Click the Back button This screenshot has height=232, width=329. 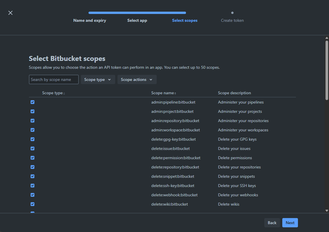(x=272, y=223)
